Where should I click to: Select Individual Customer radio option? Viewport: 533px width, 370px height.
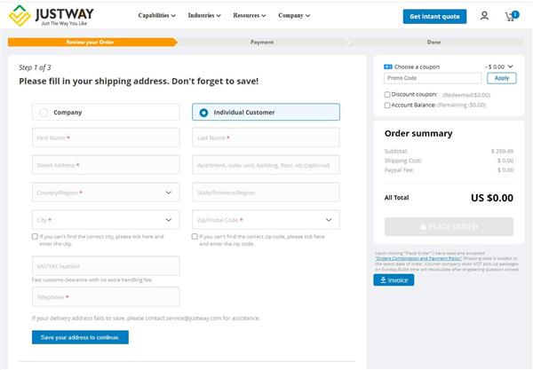[203, 113]
